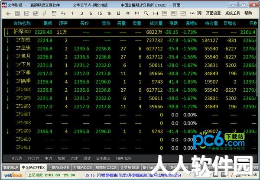Select the 3 minute period
Screen dimensions: 260x180
click(x=82, y=13)
